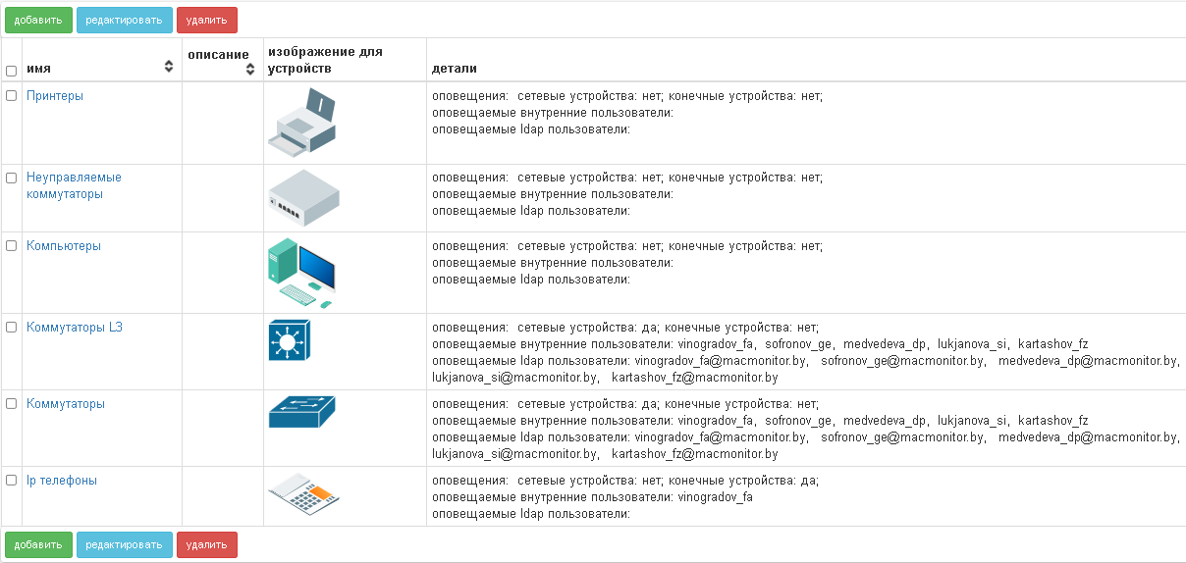
Task: Click the L3 switch device icon
Action: pyautogui.click(x=290, y=340)
